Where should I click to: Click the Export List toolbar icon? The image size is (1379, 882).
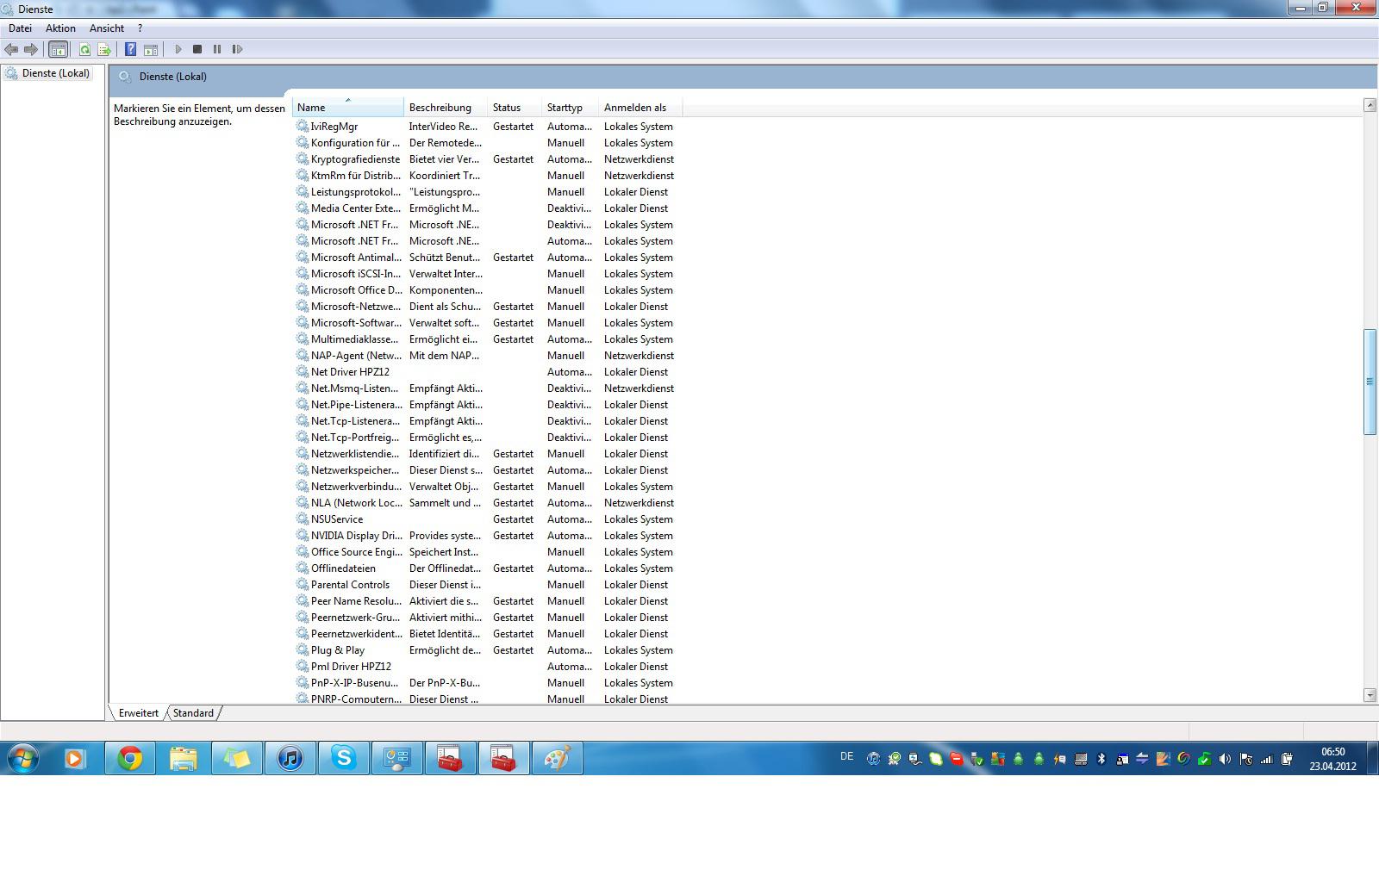coord(104,50)
